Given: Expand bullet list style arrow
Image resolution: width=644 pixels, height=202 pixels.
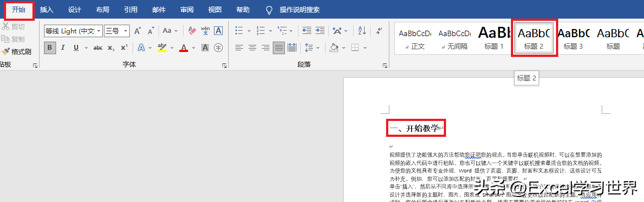Looking at the screenshot, I should [x=249, y=31].
